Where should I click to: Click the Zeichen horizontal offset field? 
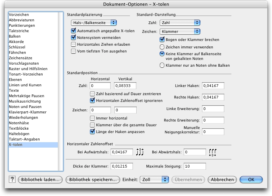click(100, 110)
